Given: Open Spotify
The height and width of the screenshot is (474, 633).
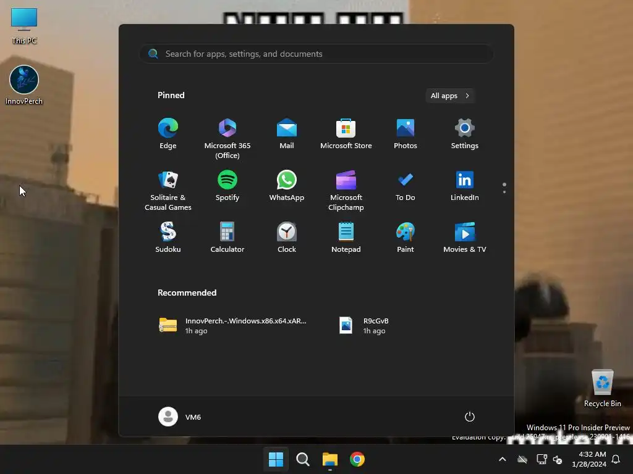Looking at the screenshot, I should pos(227,186).
